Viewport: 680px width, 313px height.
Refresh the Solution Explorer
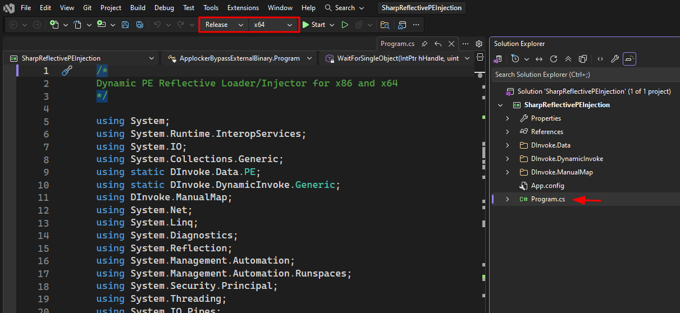click(554, 59)
